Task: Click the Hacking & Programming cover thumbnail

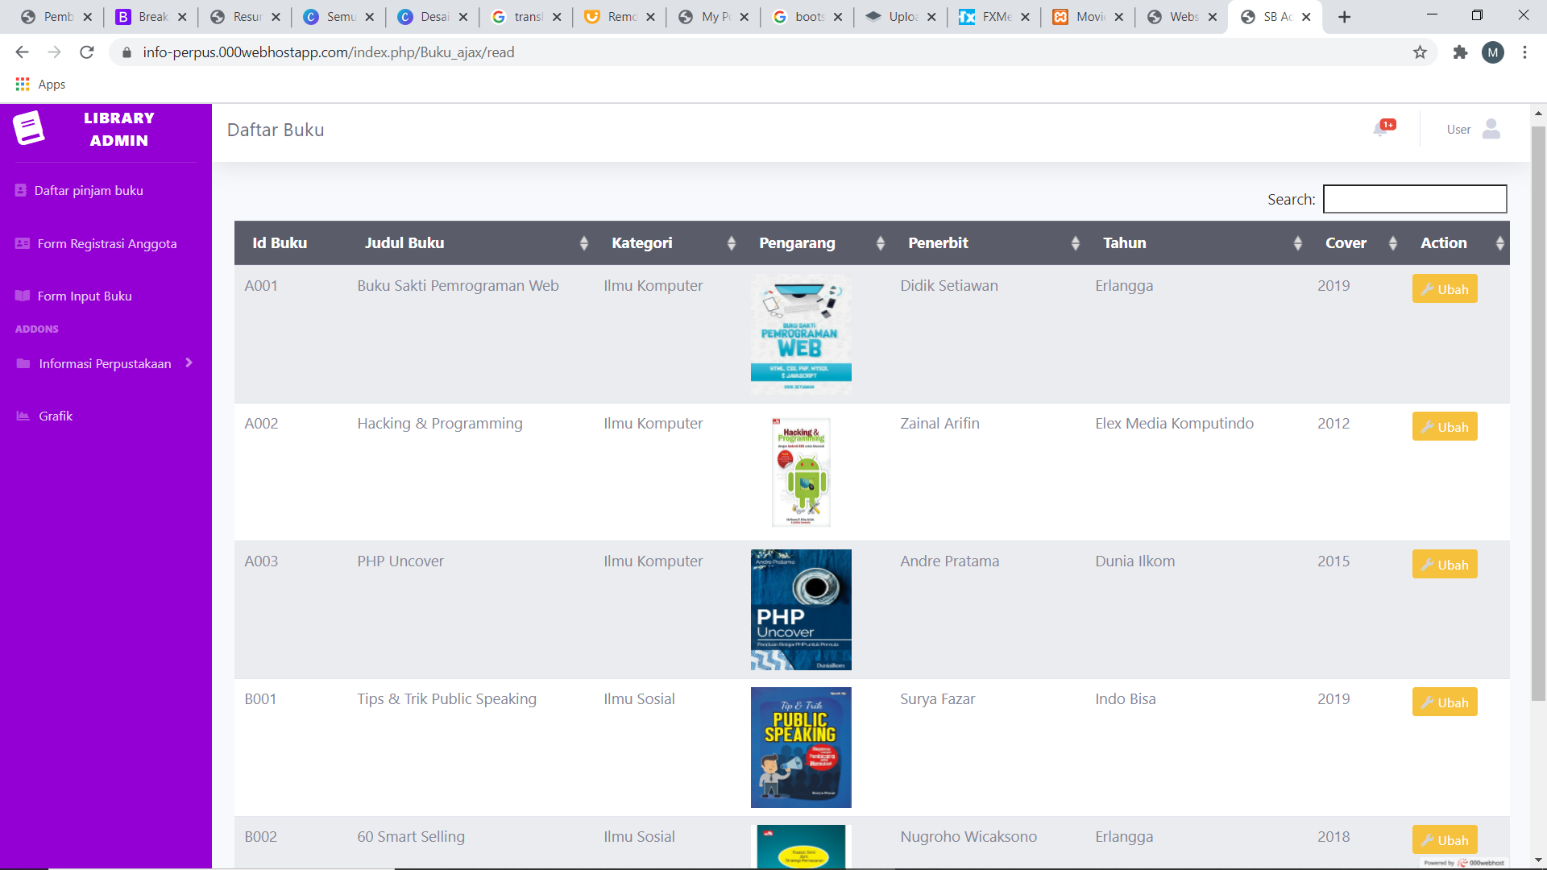Action: coord(801,472)
